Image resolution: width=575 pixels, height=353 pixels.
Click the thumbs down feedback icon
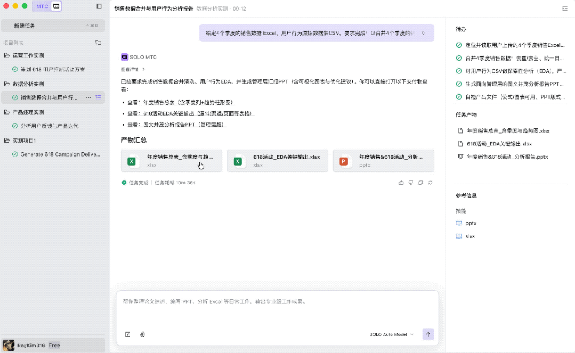pos(411,183)
